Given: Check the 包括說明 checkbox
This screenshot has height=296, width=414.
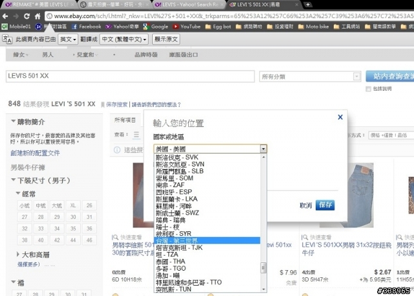Looking at the screenshot, I should click(369, 89).
